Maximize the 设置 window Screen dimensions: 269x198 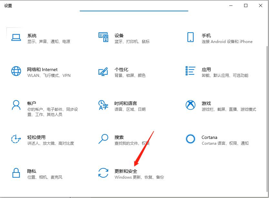246,5
